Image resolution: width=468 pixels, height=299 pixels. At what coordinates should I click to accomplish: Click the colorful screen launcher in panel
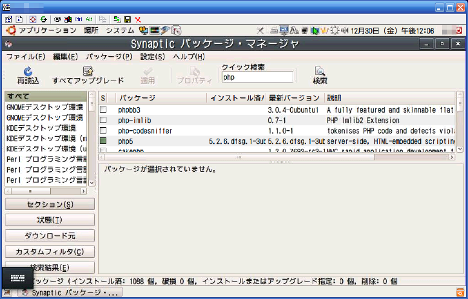tap(155, 30)
